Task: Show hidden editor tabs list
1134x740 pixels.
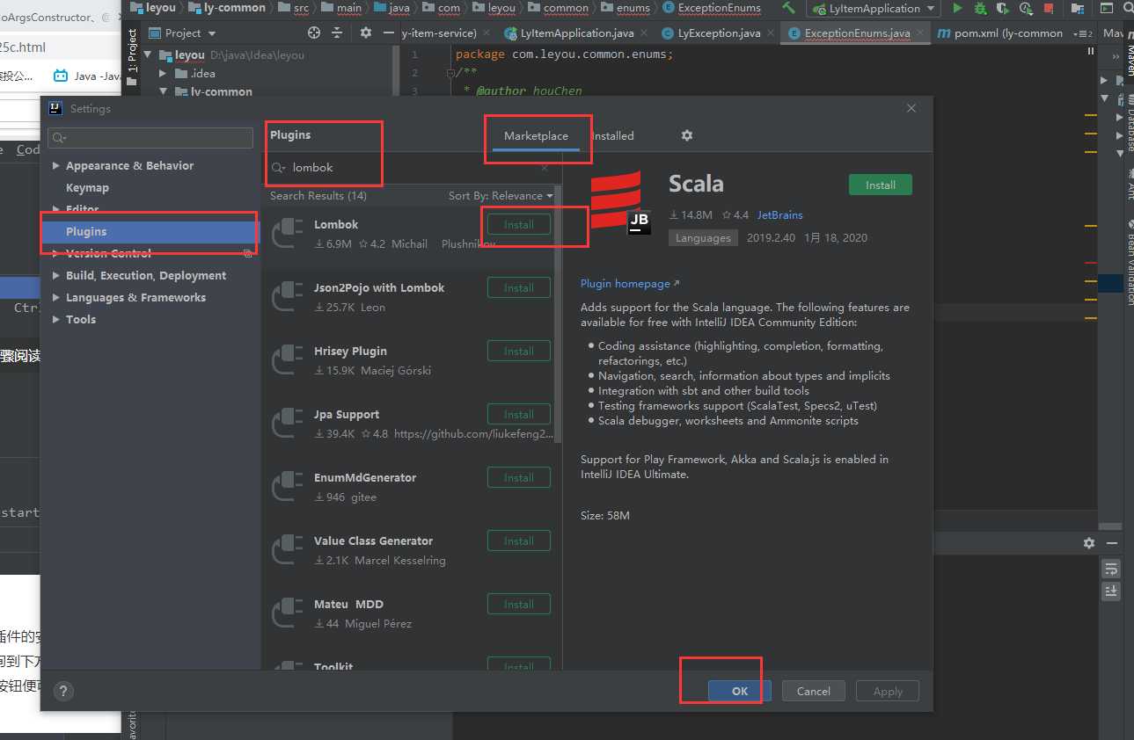Action: point(1084,33)
